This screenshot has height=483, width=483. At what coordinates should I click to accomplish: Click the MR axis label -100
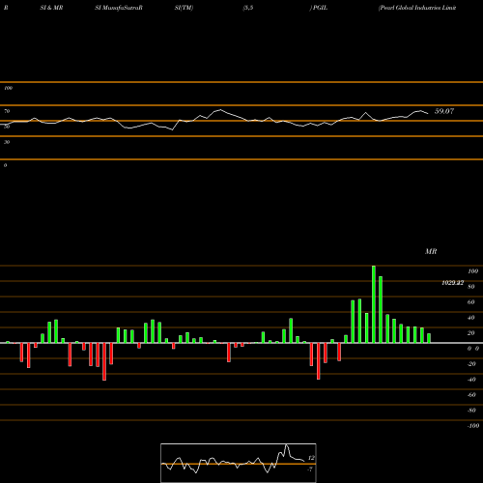coord(473,426)
